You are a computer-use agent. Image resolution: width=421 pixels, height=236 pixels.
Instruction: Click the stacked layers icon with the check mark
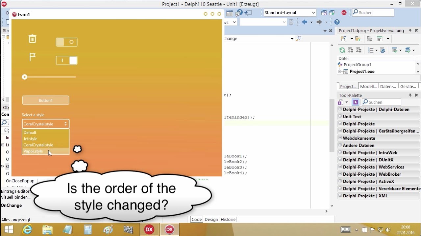[x=408, y=50]
